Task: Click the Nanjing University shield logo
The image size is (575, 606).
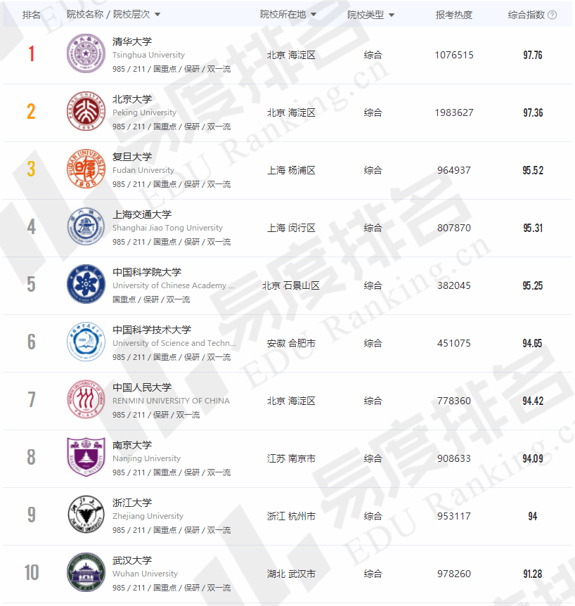Action: click(x=86, y=458)
